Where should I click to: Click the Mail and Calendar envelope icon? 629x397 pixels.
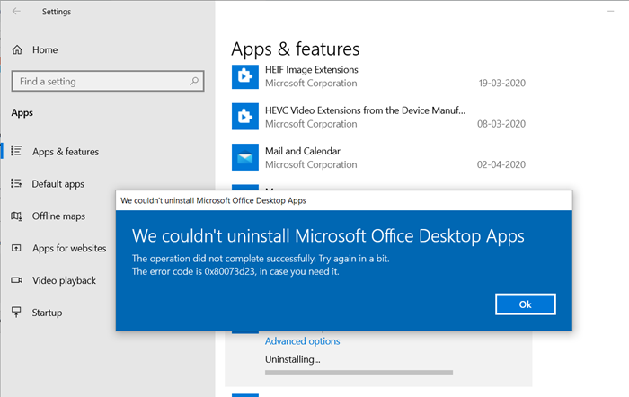244,158
